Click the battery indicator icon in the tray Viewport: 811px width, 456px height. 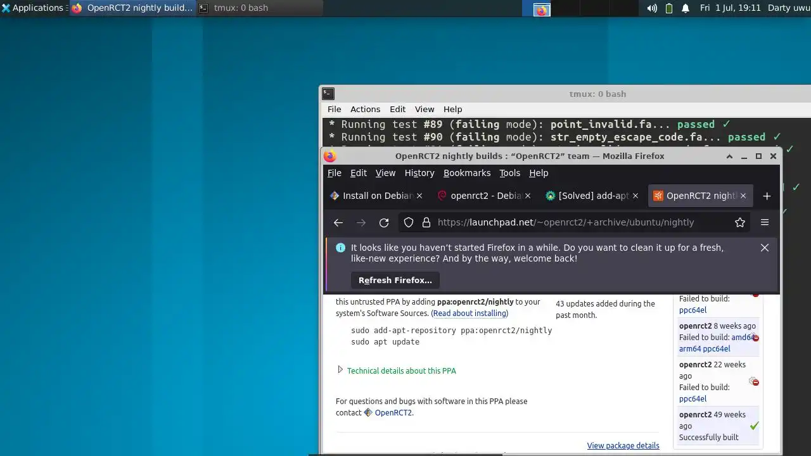[669, 8]
